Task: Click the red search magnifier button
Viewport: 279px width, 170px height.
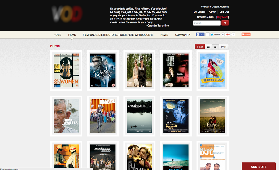Action: tap(225, 23)
